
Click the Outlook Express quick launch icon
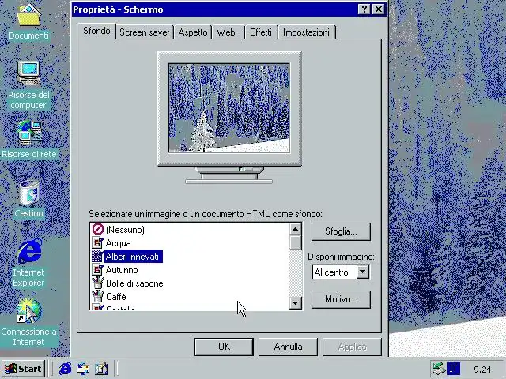tap(83, 369)
